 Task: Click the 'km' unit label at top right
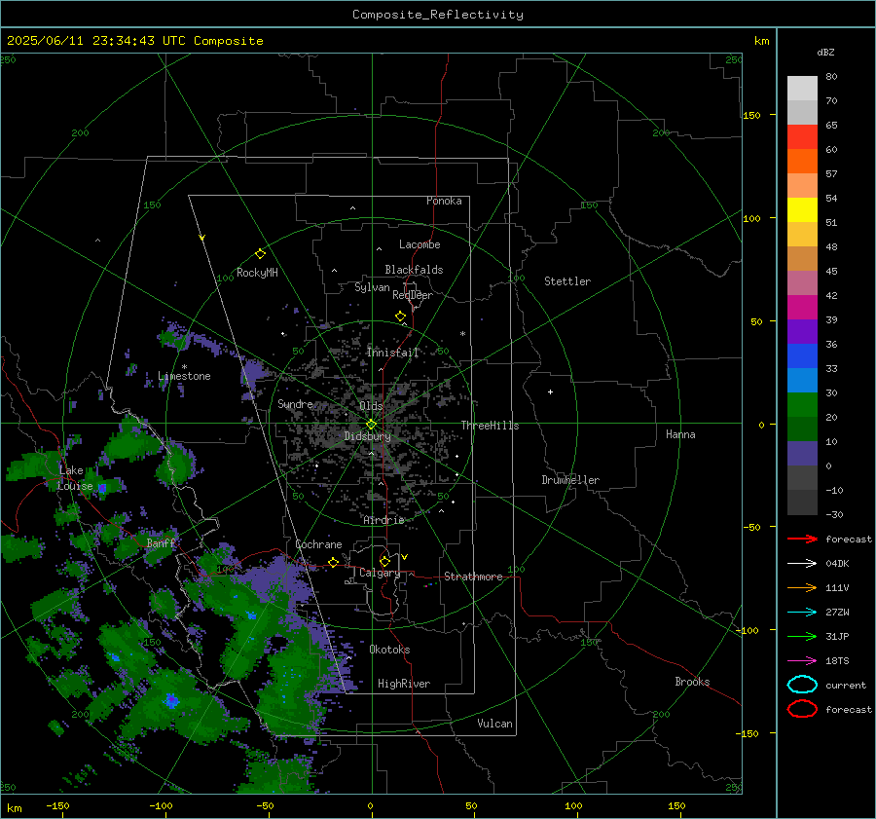tap(761, 41)
